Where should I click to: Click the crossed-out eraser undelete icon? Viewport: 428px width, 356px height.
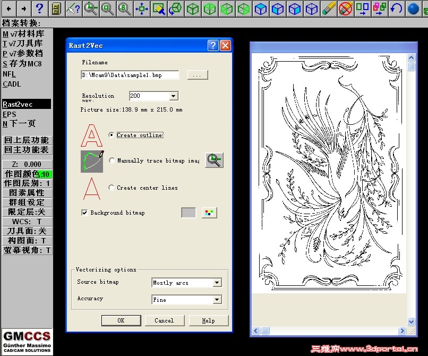[346, 9]
